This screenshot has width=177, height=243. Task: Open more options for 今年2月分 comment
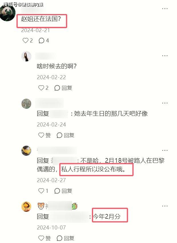click(165, 206)
